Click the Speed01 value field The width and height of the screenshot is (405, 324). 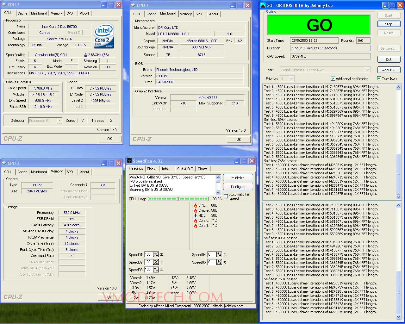[148, 255]
